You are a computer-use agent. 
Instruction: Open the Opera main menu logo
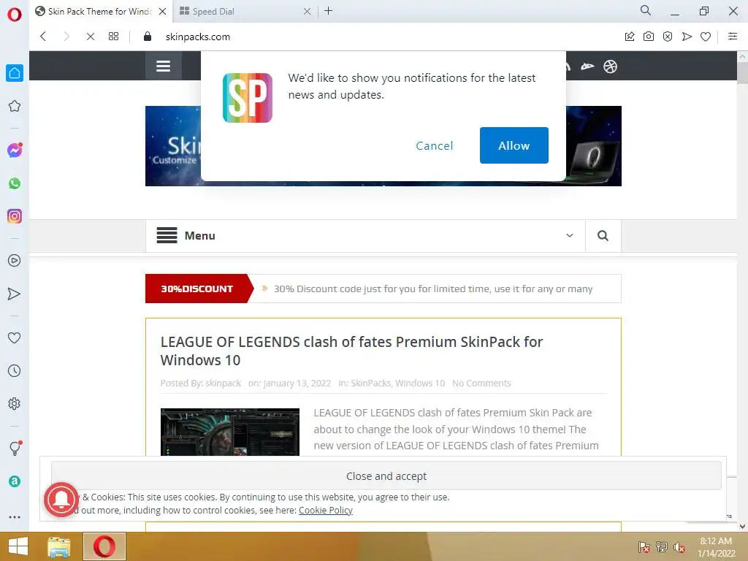[15, 14]
